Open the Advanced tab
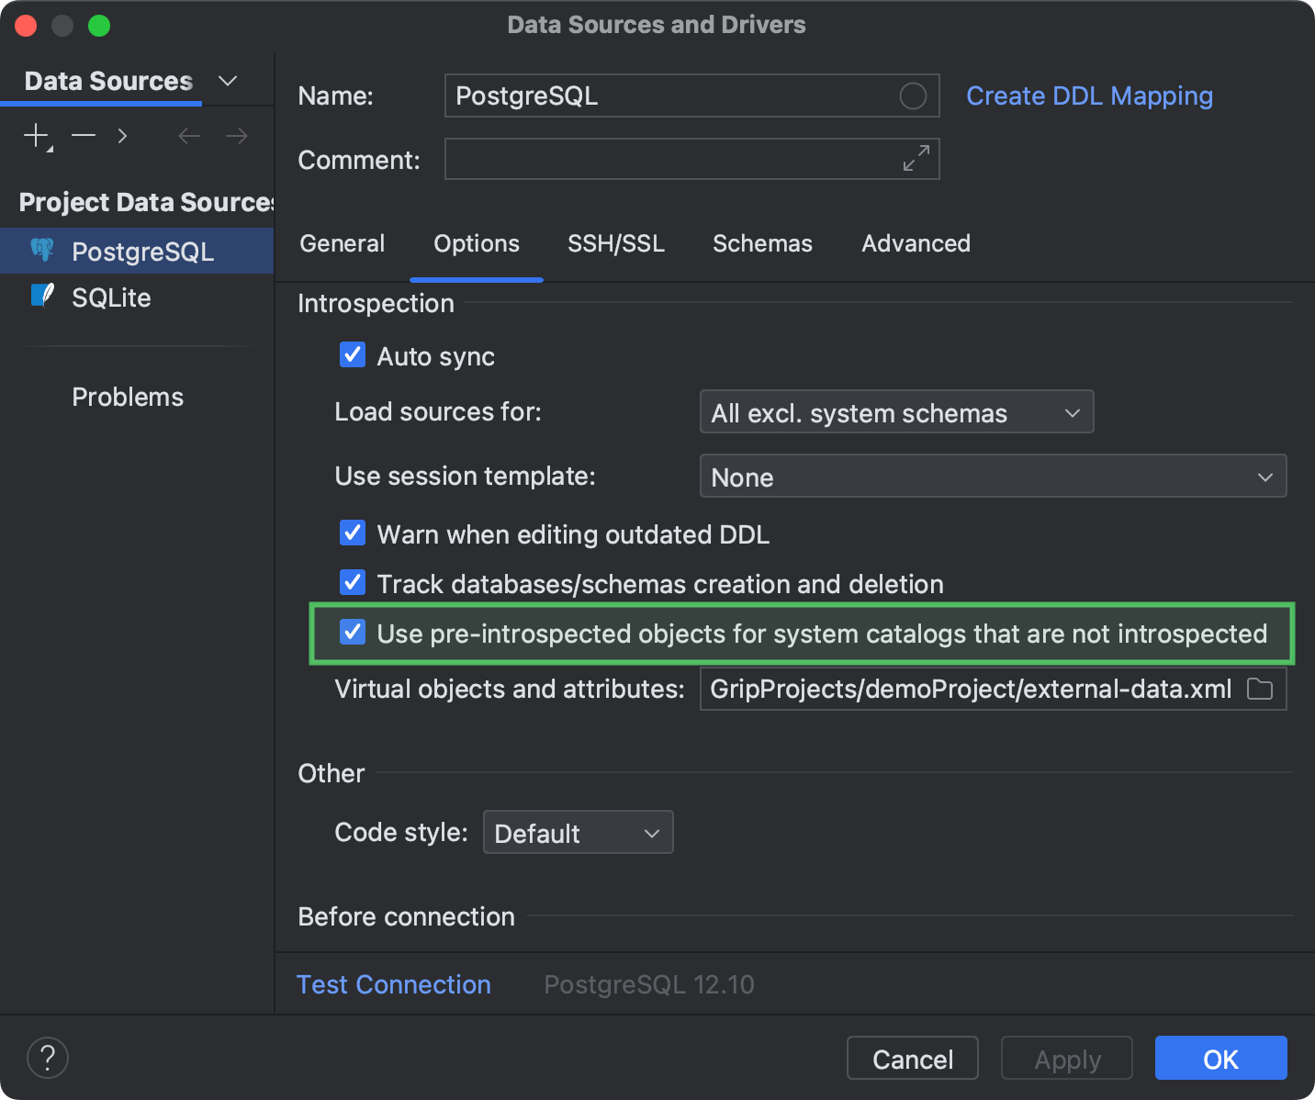The width and height of the screenshot is (1315, 1100). pyautogui.click(x=916, y=243)
